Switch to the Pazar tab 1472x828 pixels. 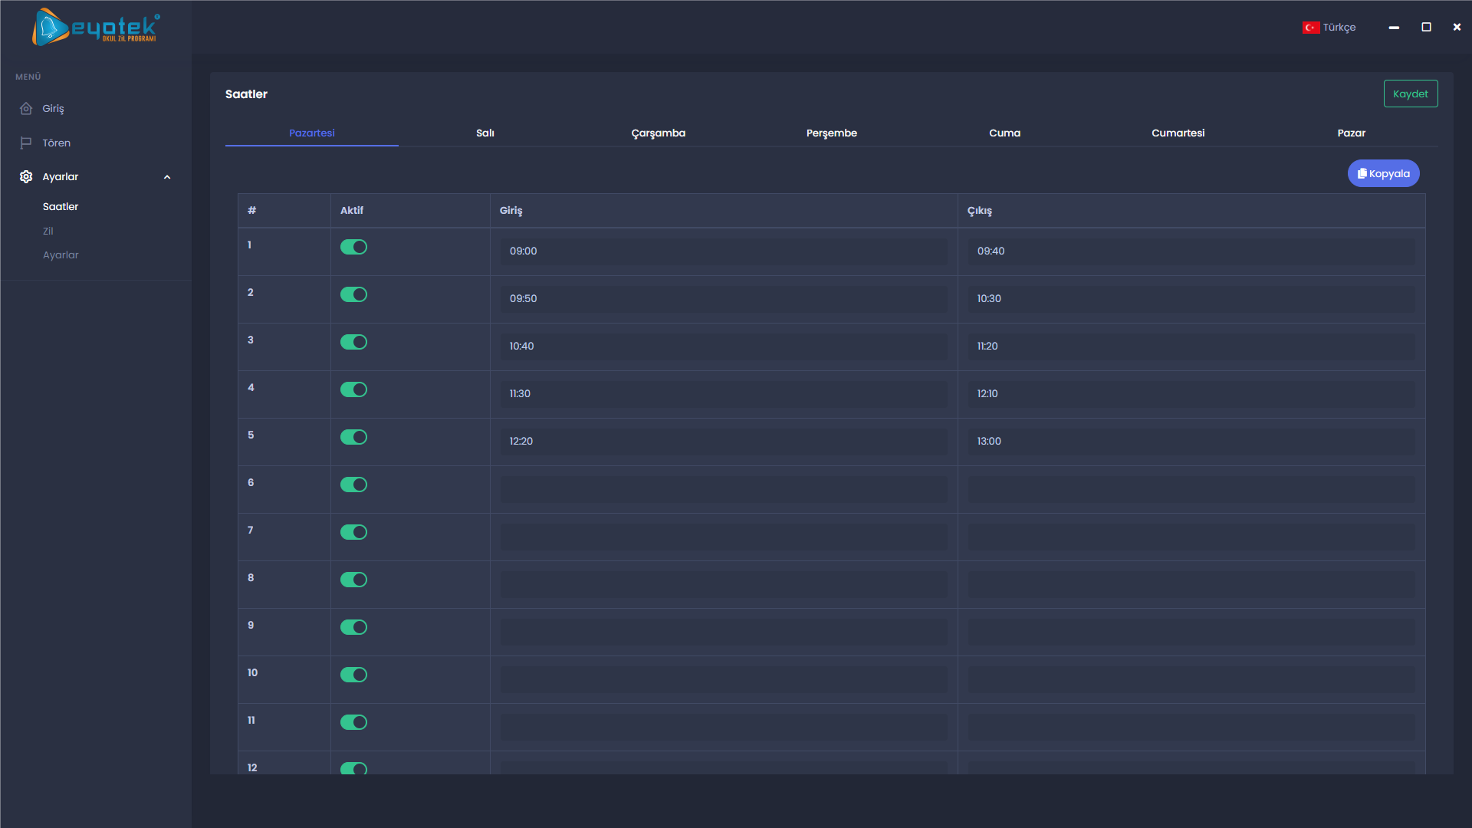(x=1352, y=133)
